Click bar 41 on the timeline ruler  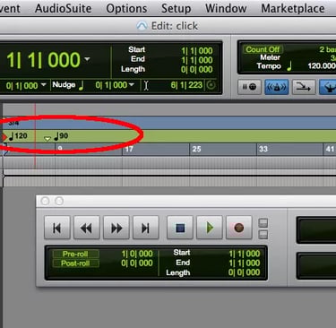coord(330,149)
